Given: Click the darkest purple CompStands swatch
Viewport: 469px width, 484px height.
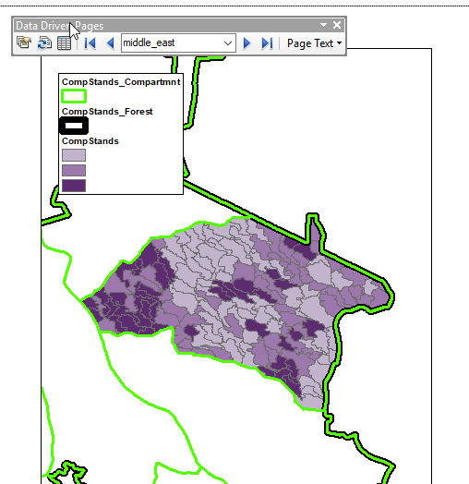Looking at the screenshot, I should [x=74, y=186].
